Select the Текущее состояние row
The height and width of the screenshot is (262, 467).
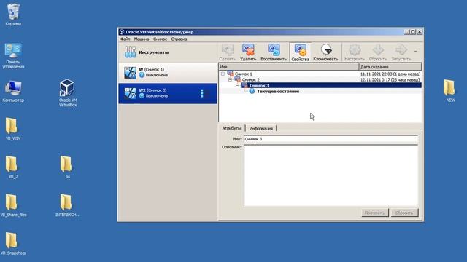320,92
